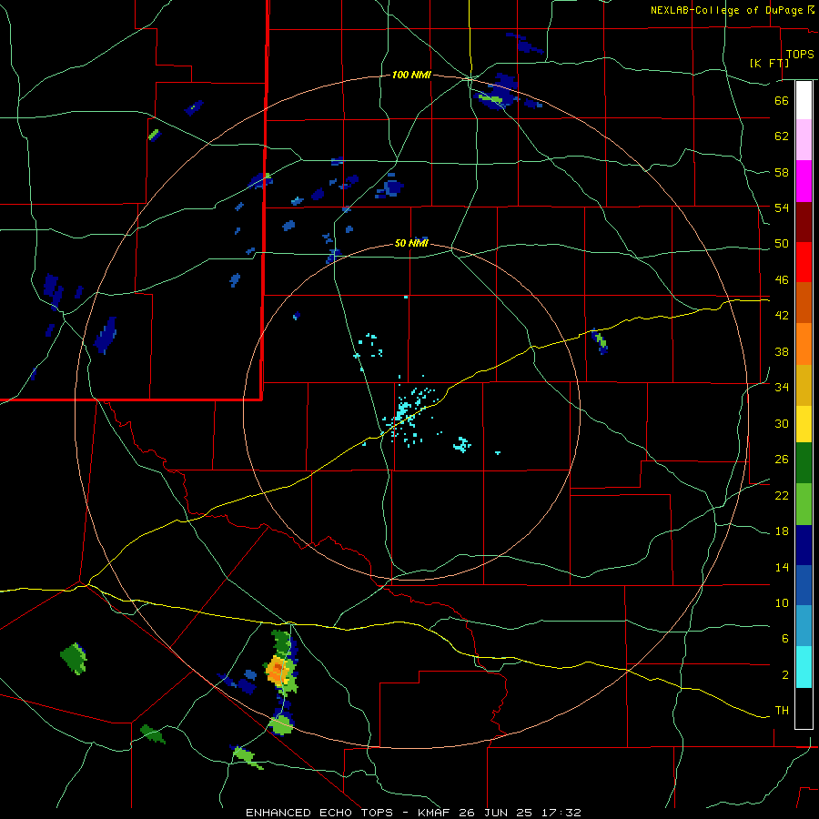The height and width of the screenshot is (819, 819).
Task: Click the '17:32' timestamp
Action: [562, 813]
